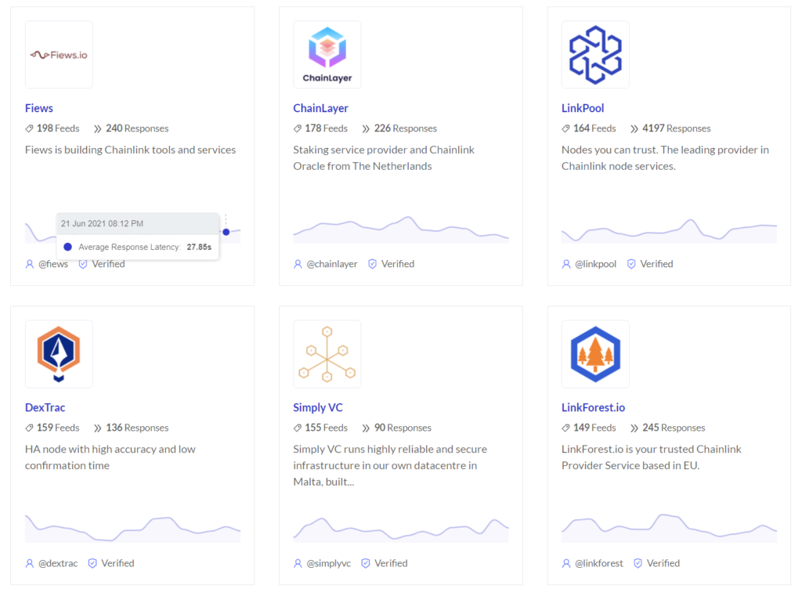Select the DexTrac shield logo
Screen dimensions: 802x596
[58, 353]
